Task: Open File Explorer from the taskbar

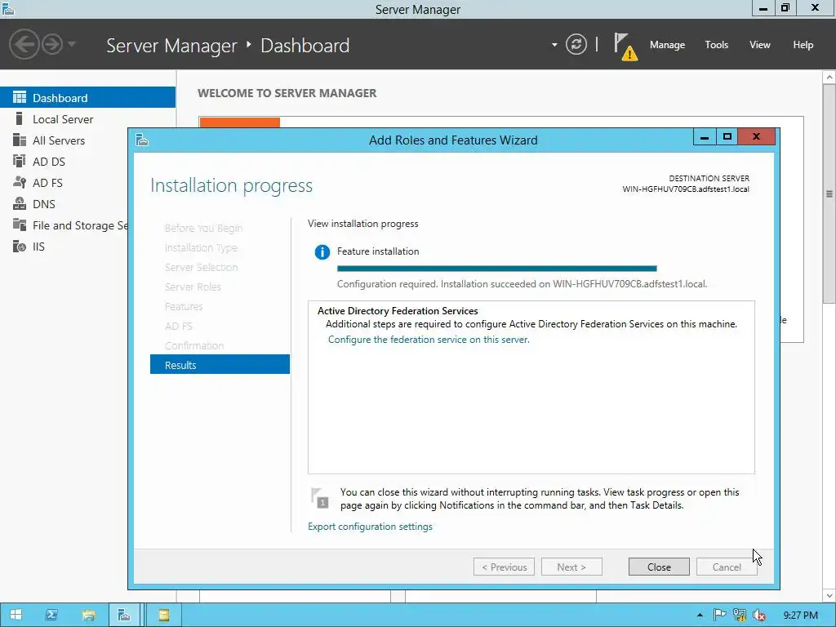Action: (88, 616)
